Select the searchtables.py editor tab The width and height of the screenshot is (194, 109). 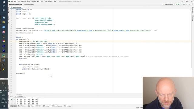point(17,7)
